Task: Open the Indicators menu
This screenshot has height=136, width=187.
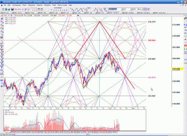Action: coord(32,5)
